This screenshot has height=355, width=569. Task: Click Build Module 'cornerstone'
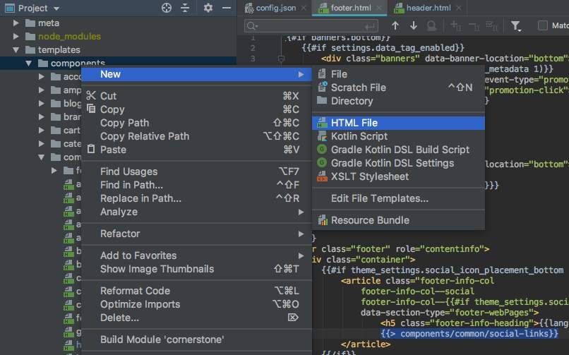click(x=196, y=339)
